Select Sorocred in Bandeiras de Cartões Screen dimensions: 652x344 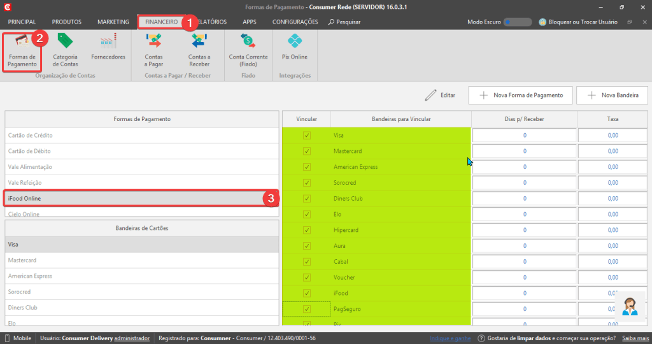[142, 292]
